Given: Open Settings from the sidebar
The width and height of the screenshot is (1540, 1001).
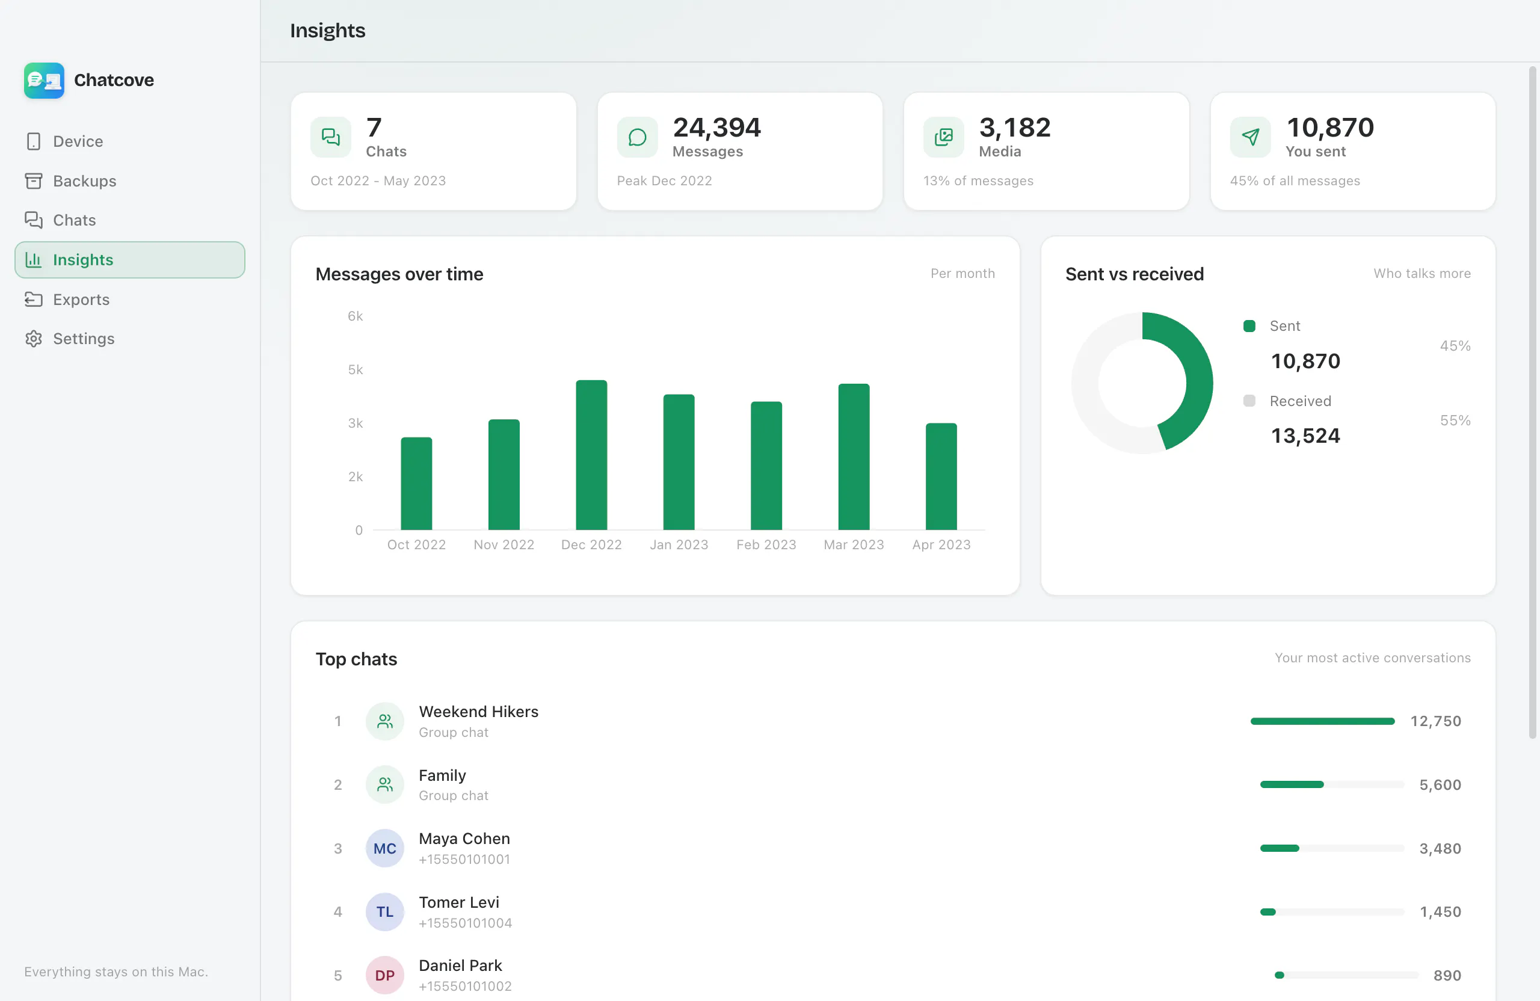Looking at the screenshot, I should (130, 339).
